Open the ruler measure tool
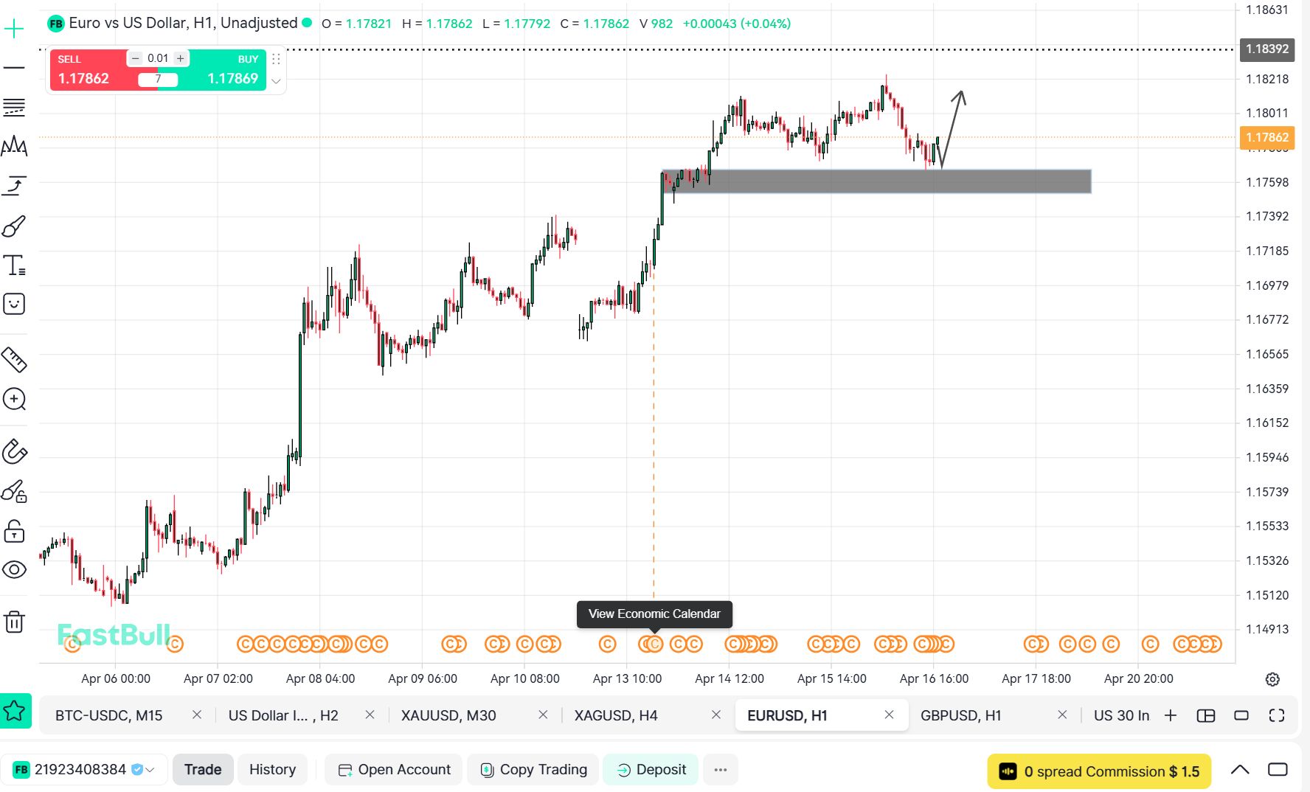This screenshot has width=1310, height=792. [14, 359]
